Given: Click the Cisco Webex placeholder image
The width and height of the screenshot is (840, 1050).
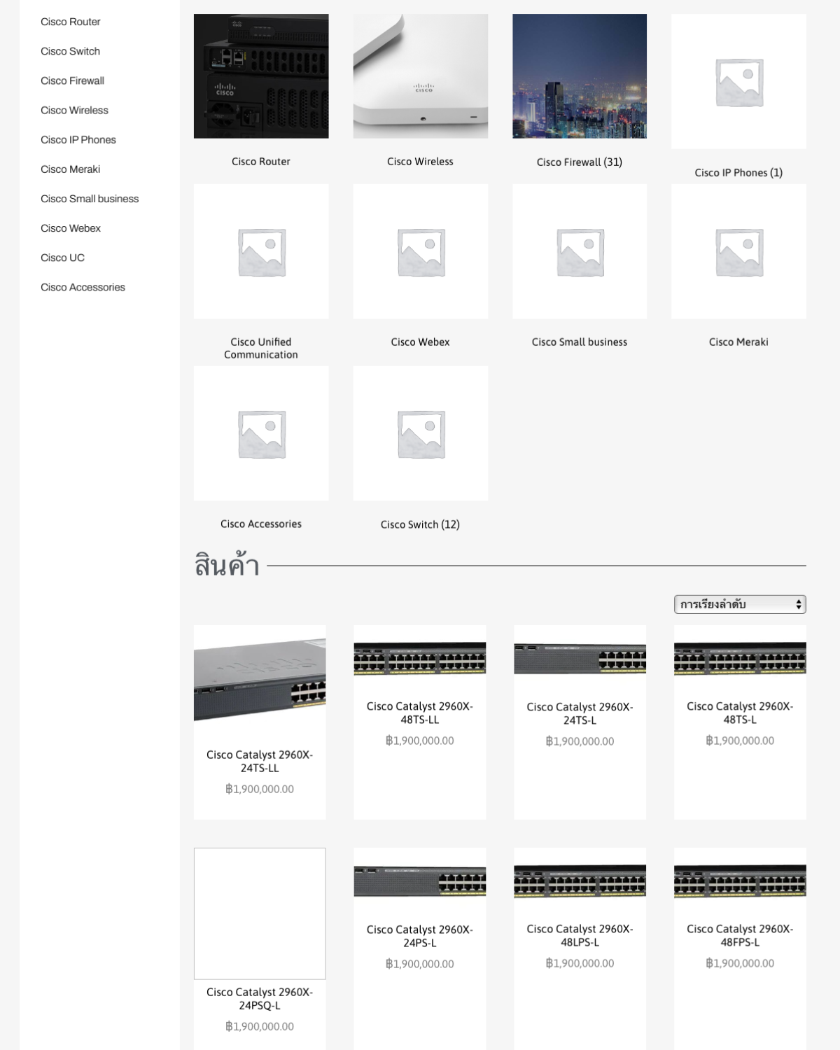Looking at the screenshot, I should [x=420, y=251].
